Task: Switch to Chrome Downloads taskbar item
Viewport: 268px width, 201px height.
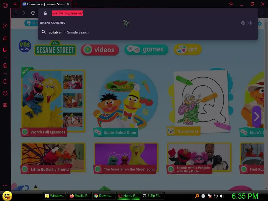Action: 104,196
